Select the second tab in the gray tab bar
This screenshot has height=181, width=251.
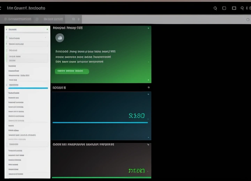pos(53,19)
